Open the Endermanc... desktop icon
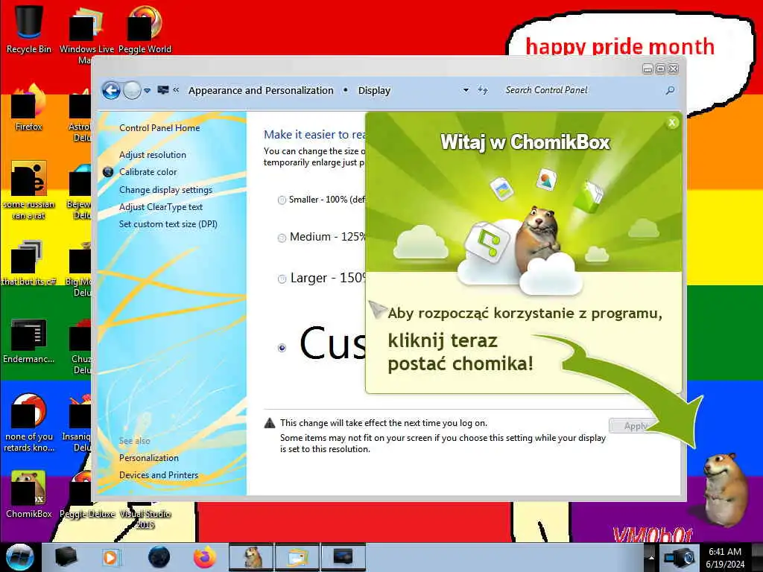 tap(29, 340)
